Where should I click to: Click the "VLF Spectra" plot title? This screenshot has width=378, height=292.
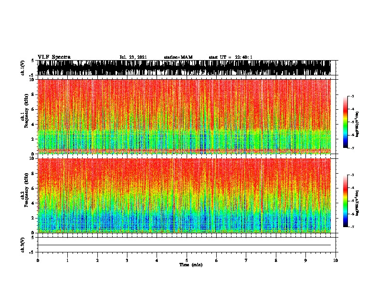54,57
